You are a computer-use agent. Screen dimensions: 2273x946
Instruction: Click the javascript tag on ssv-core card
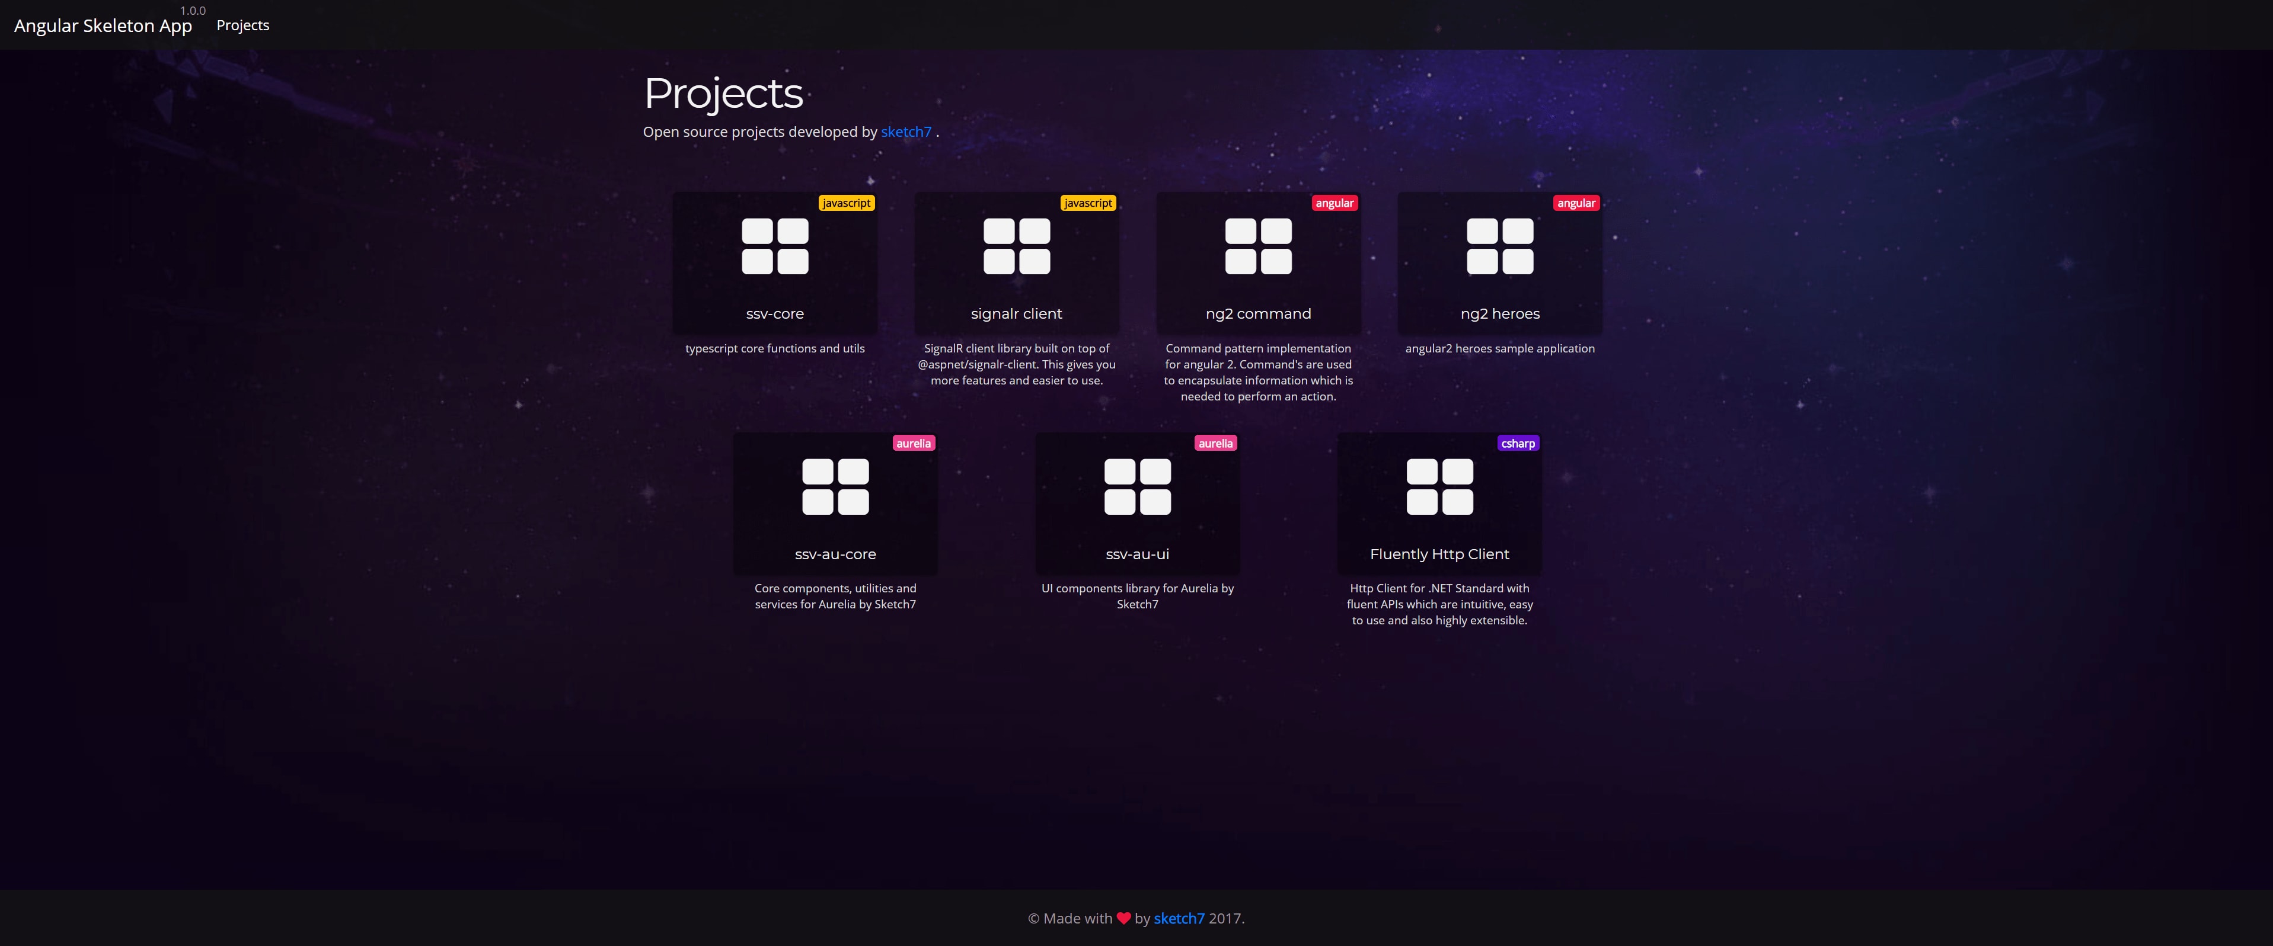point(846,203)
